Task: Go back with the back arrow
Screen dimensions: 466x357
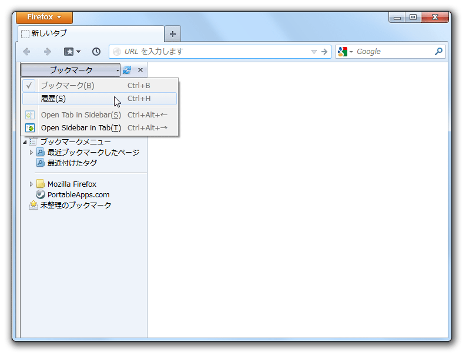Action: pos(27,52)
